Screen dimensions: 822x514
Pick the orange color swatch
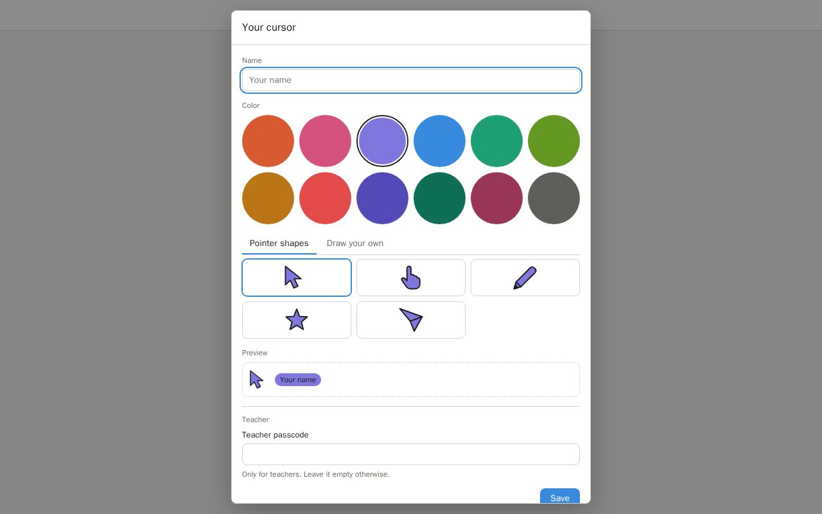268,141
